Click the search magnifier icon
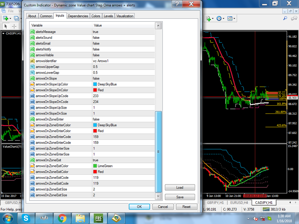The width and height of the screenshot is (299, 224). click(285, 18)
